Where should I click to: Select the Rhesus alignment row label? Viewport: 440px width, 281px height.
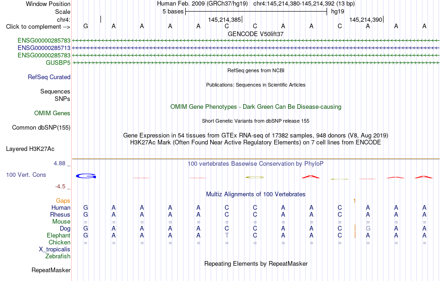(x=60, y=214)
